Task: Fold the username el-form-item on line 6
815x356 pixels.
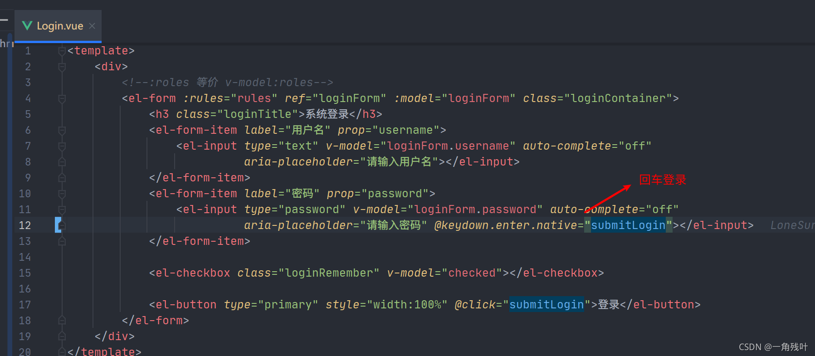Action: tap(62, 130)
